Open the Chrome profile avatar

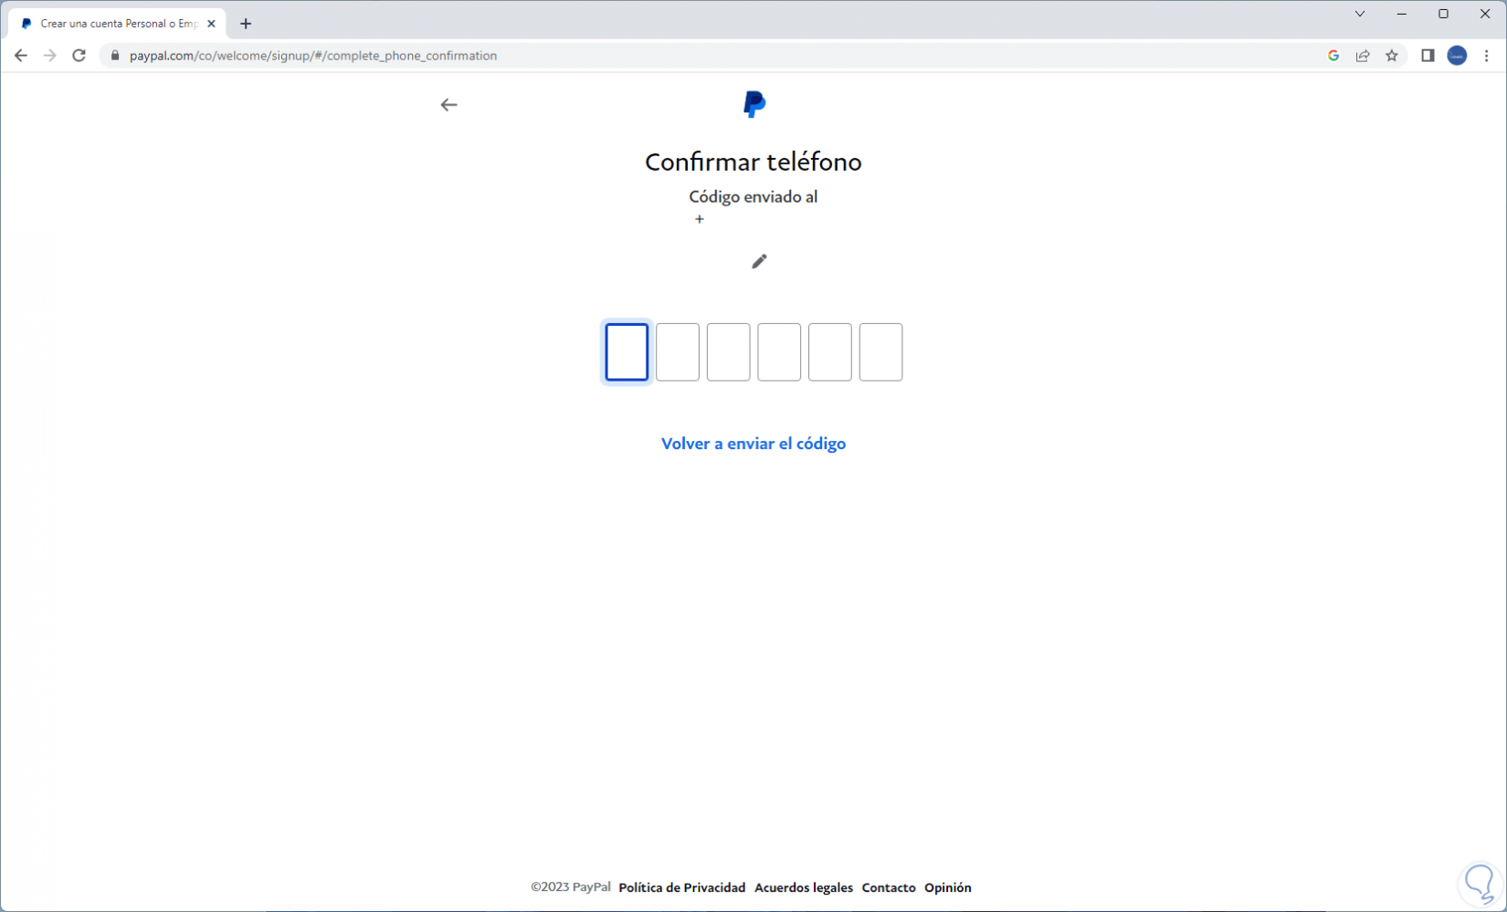(x=1457, y=56)
